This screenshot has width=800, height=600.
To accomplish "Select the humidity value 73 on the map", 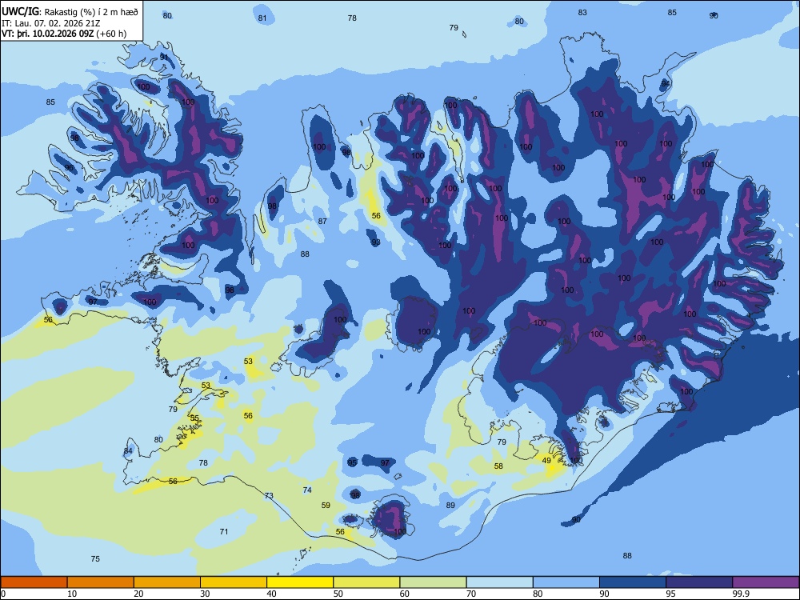I will point(269,495).
